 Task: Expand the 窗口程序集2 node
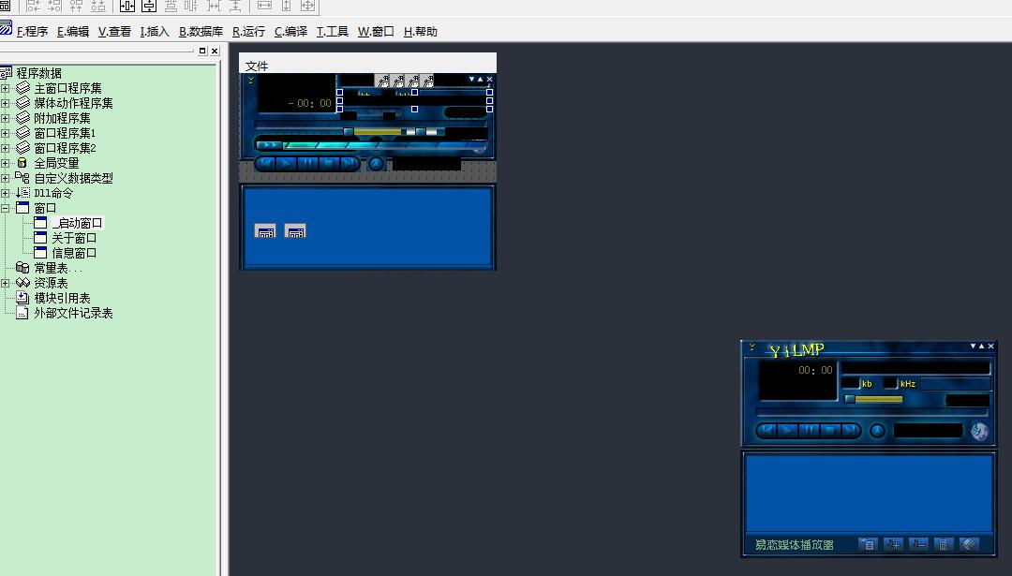coord(6,148)
